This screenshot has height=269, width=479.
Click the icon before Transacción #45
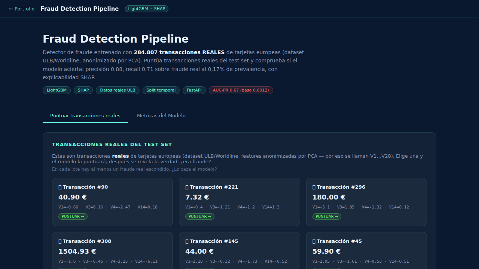coord(314,241)
